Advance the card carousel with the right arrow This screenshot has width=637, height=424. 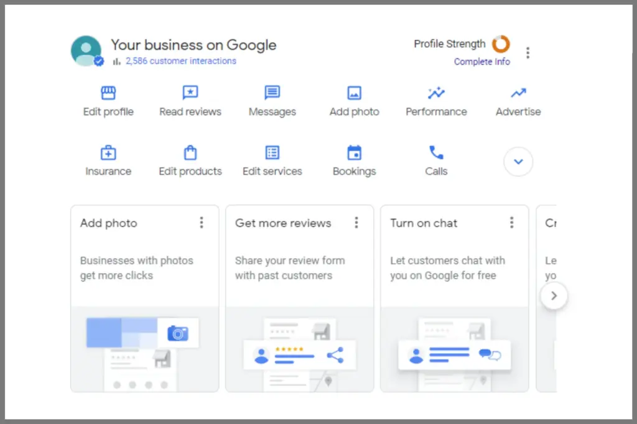click(554, 296)
